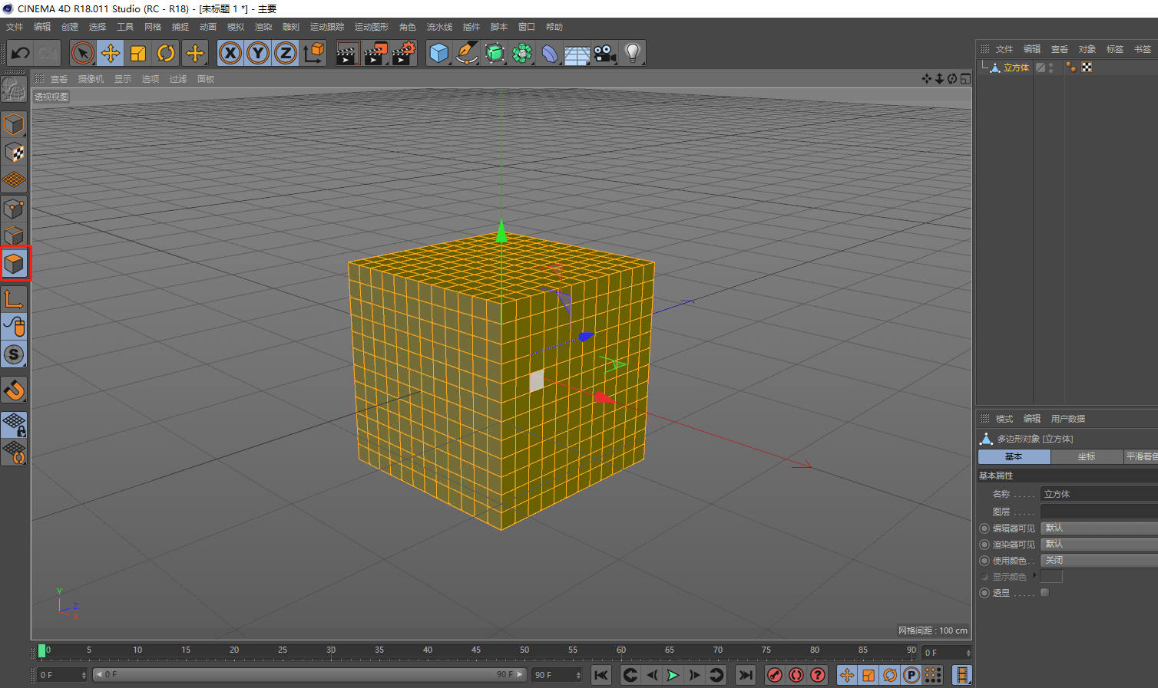Open the 选择 menu
1158x688 pixels.
point(98,27)
